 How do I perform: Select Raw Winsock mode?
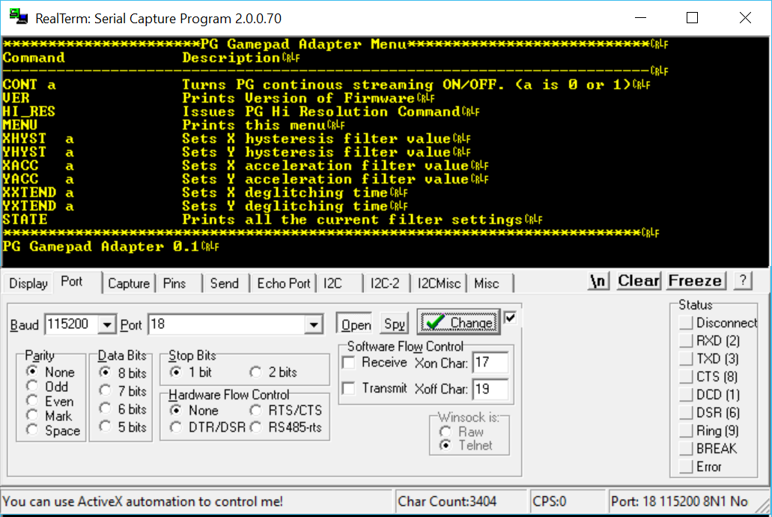click(x=462, y=432)
